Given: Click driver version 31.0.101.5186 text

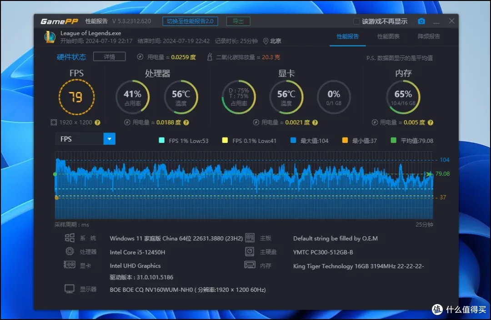Looking at the screenshot, I should point(141,277).
